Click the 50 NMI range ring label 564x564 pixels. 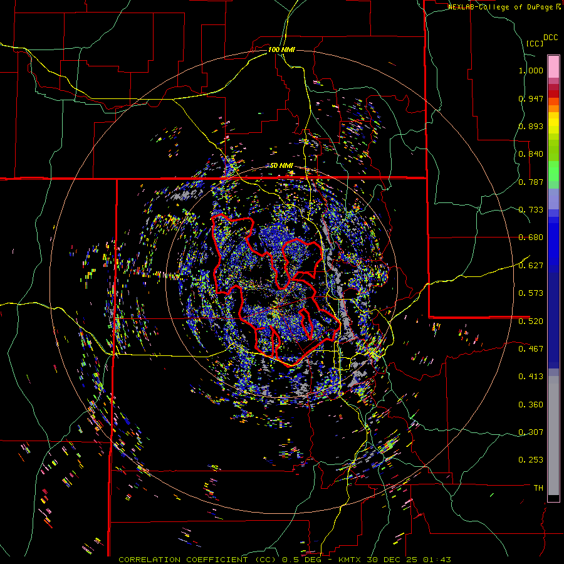coord(281,166)
